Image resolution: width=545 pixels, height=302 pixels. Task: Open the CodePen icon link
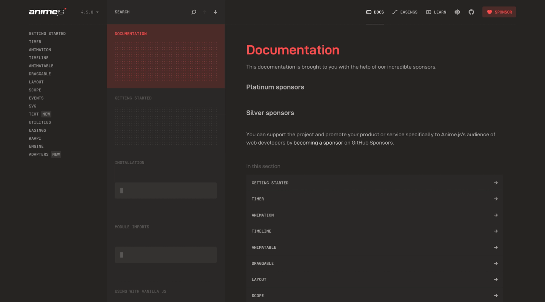(457, 12)
